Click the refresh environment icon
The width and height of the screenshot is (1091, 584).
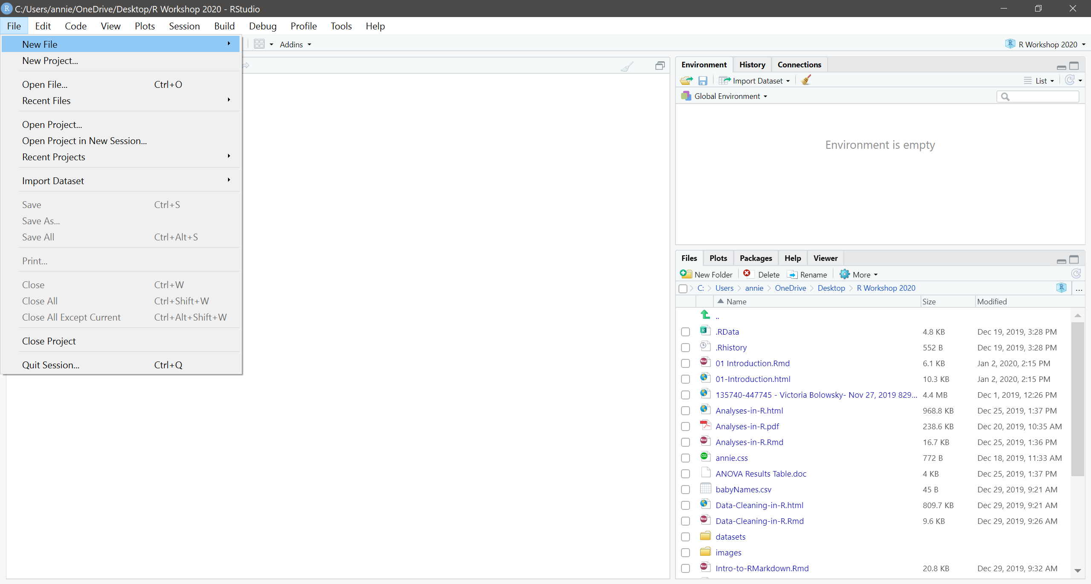pos(1070,80)
